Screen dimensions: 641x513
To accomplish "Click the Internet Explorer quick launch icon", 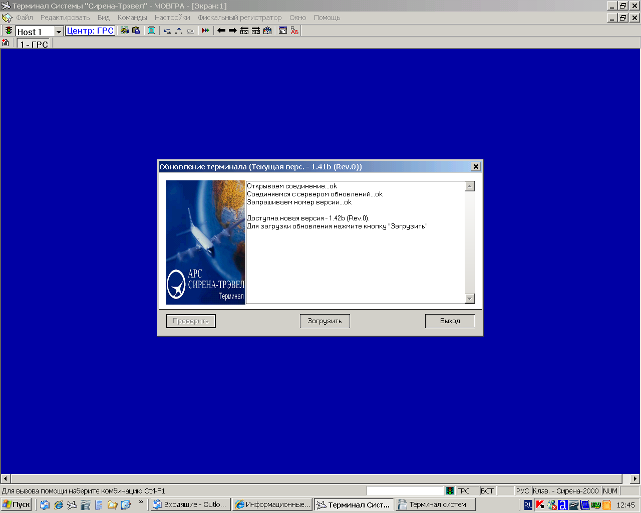I will pos(59,505).
